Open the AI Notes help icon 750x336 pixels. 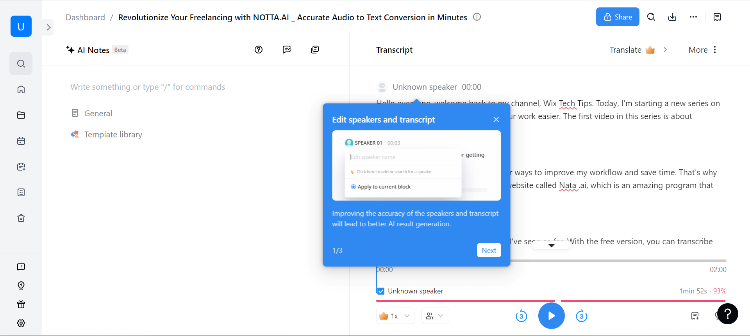[x=259, y=50]
